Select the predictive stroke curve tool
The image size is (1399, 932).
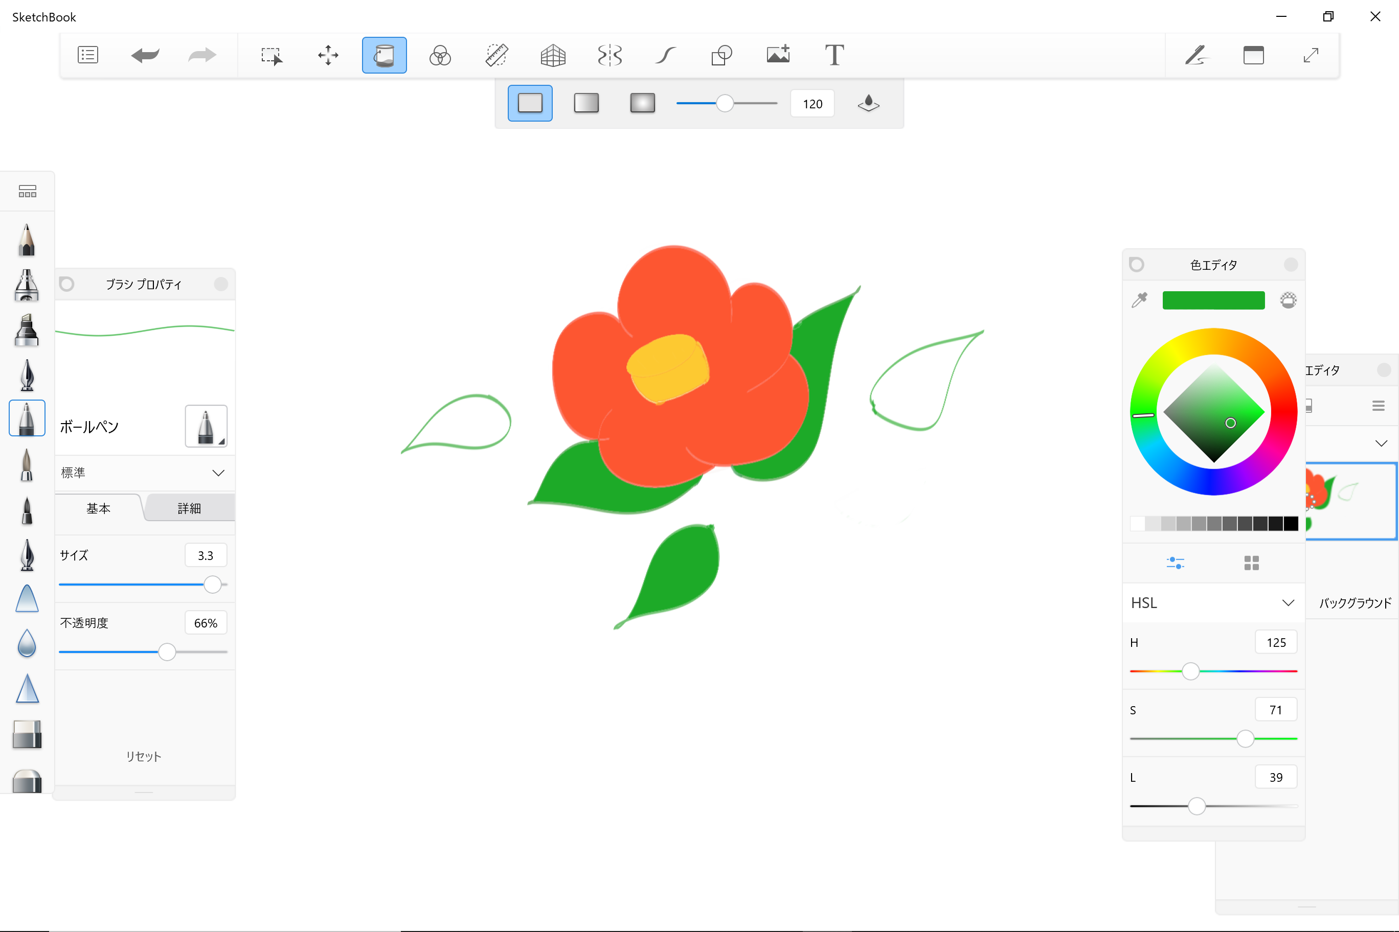666,55
